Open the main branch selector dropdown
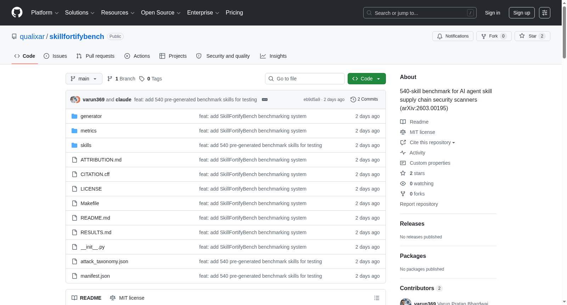 coord(84,79)
